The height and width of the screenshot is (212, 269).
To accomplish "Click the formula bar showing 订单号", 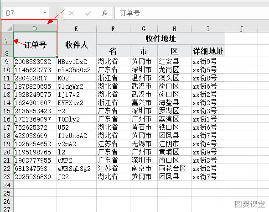I will (x=191, y=13).
